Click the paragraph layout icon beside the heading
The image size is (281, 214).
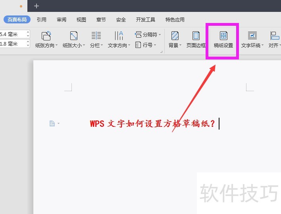coord(52,123)
